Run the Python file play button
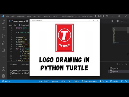This screenshot has width=129, height=97. click(x=112, y=21)
